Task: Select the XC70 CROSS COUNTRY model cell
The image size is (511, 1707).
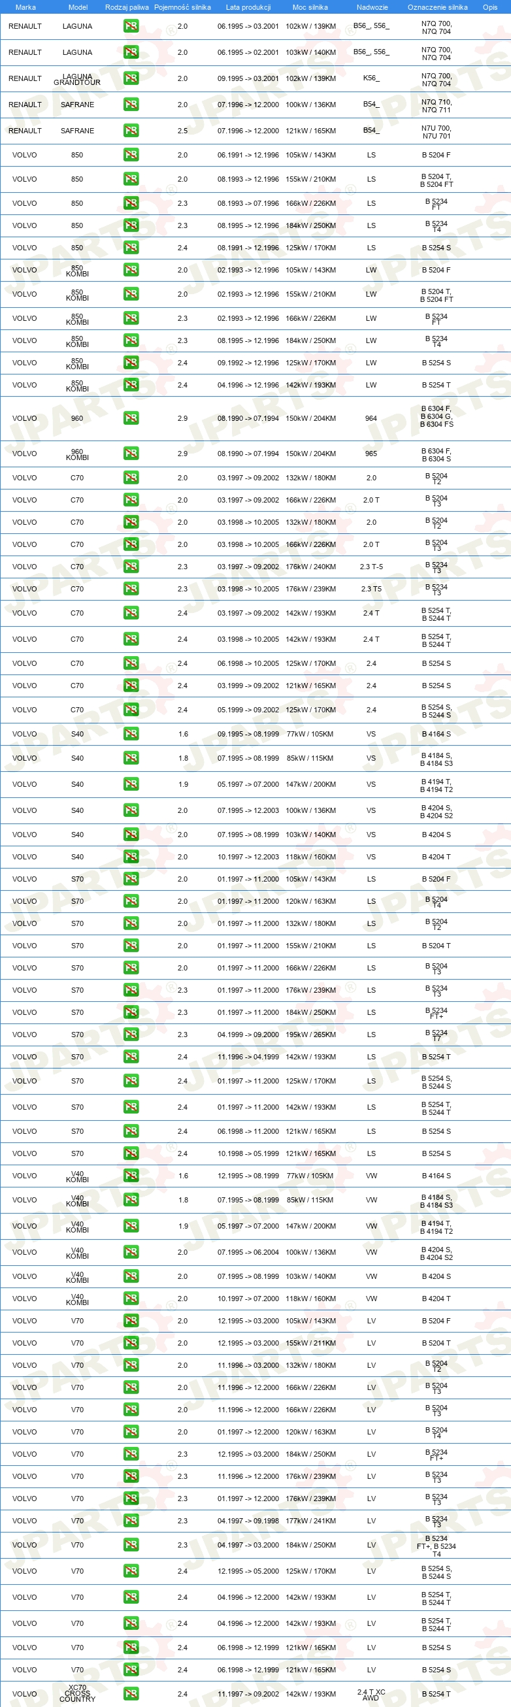Action: point(77,1693)
